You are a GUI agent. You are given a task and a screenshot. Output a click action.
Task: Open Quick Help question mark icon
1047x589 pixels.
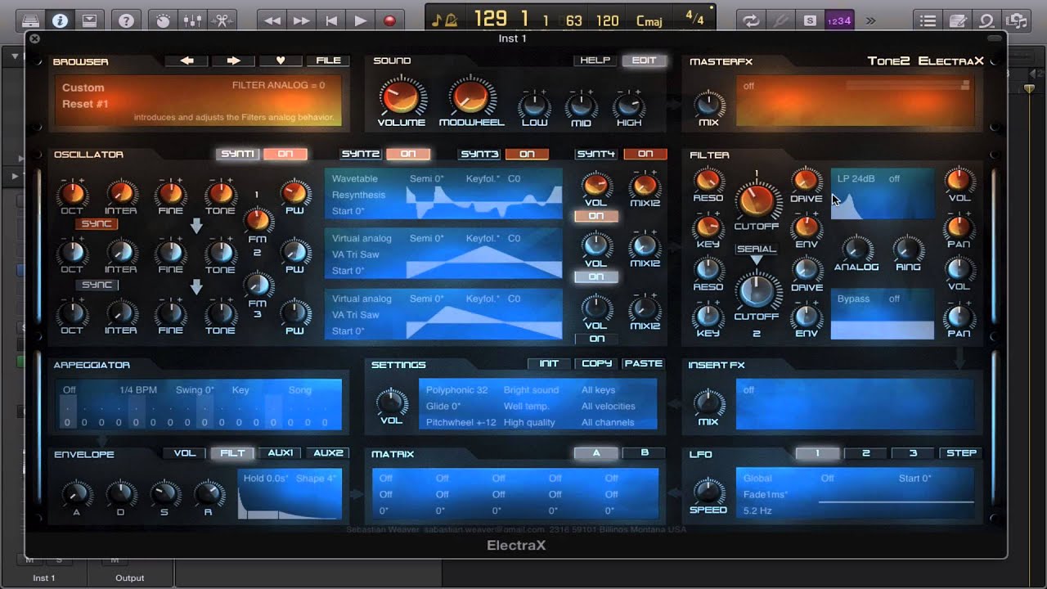click(126, 20)
